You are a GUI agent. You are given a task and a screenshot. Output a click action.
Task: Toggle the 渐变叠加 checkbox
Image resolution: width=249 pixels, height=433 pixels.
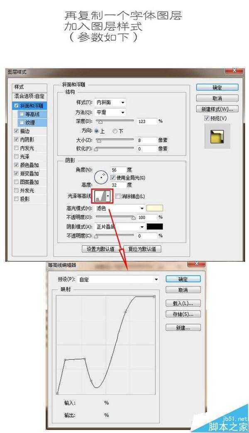pos(16,173)
